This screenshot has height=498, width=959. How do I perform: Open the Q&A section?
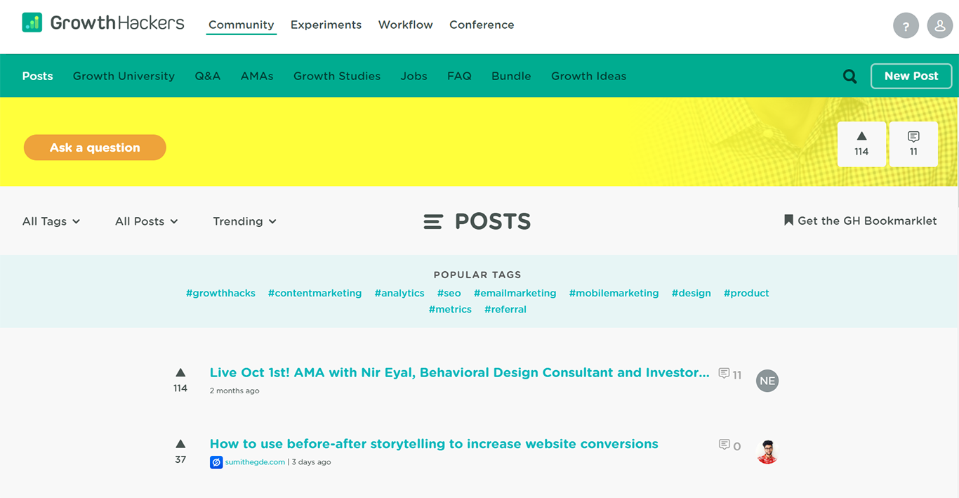click(x=208, y=76)
